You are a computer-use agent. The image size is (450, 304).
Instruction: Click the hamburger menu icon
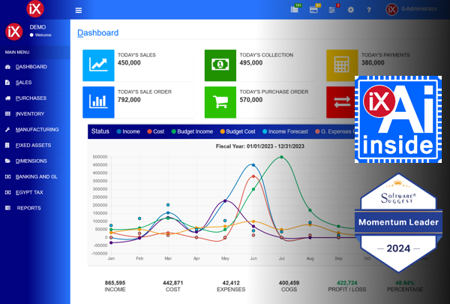[78, 11]
